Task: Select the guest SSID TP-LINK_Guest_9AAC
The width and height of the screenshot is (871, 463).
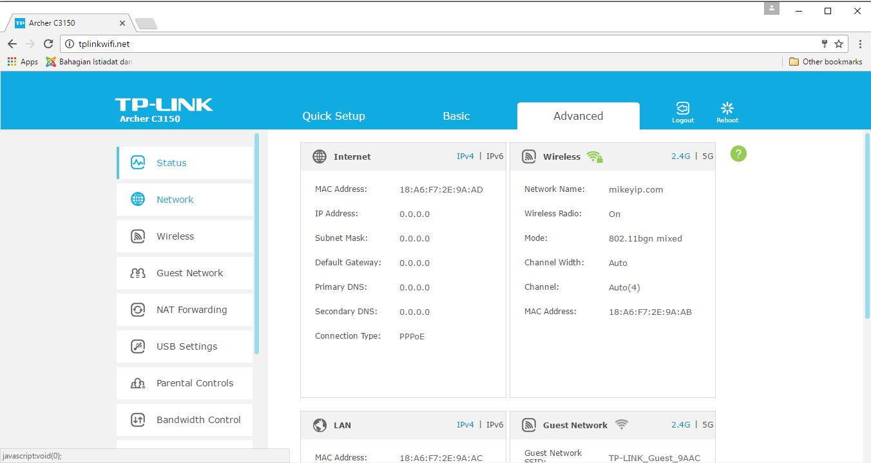Action: click(655, 458)
